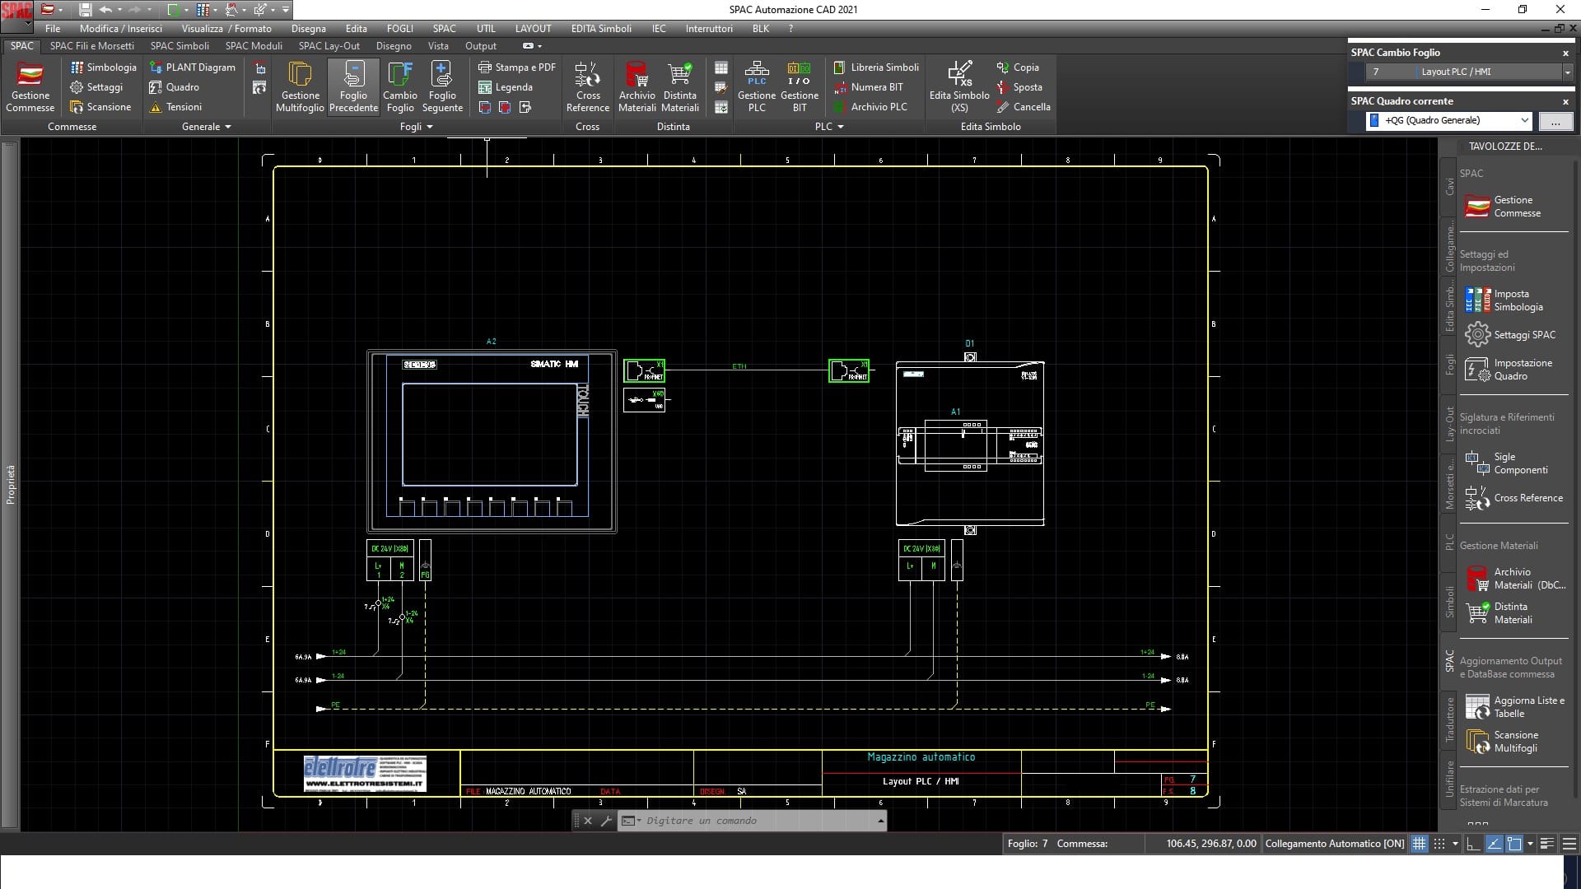This screenshot has height=889, width=1581.
Task: Click Scansione Multifogli in the palette
Action: pyautogui.click(x=1515, y=742)
